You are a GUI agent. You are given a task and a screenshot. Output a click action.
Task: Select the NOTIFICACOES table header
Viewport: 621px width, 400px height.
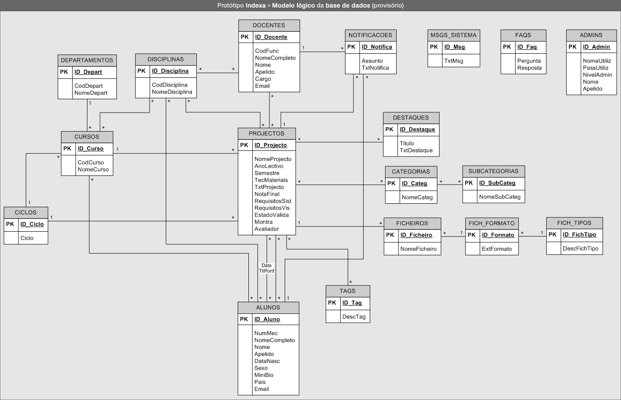[x=370, y=35]
